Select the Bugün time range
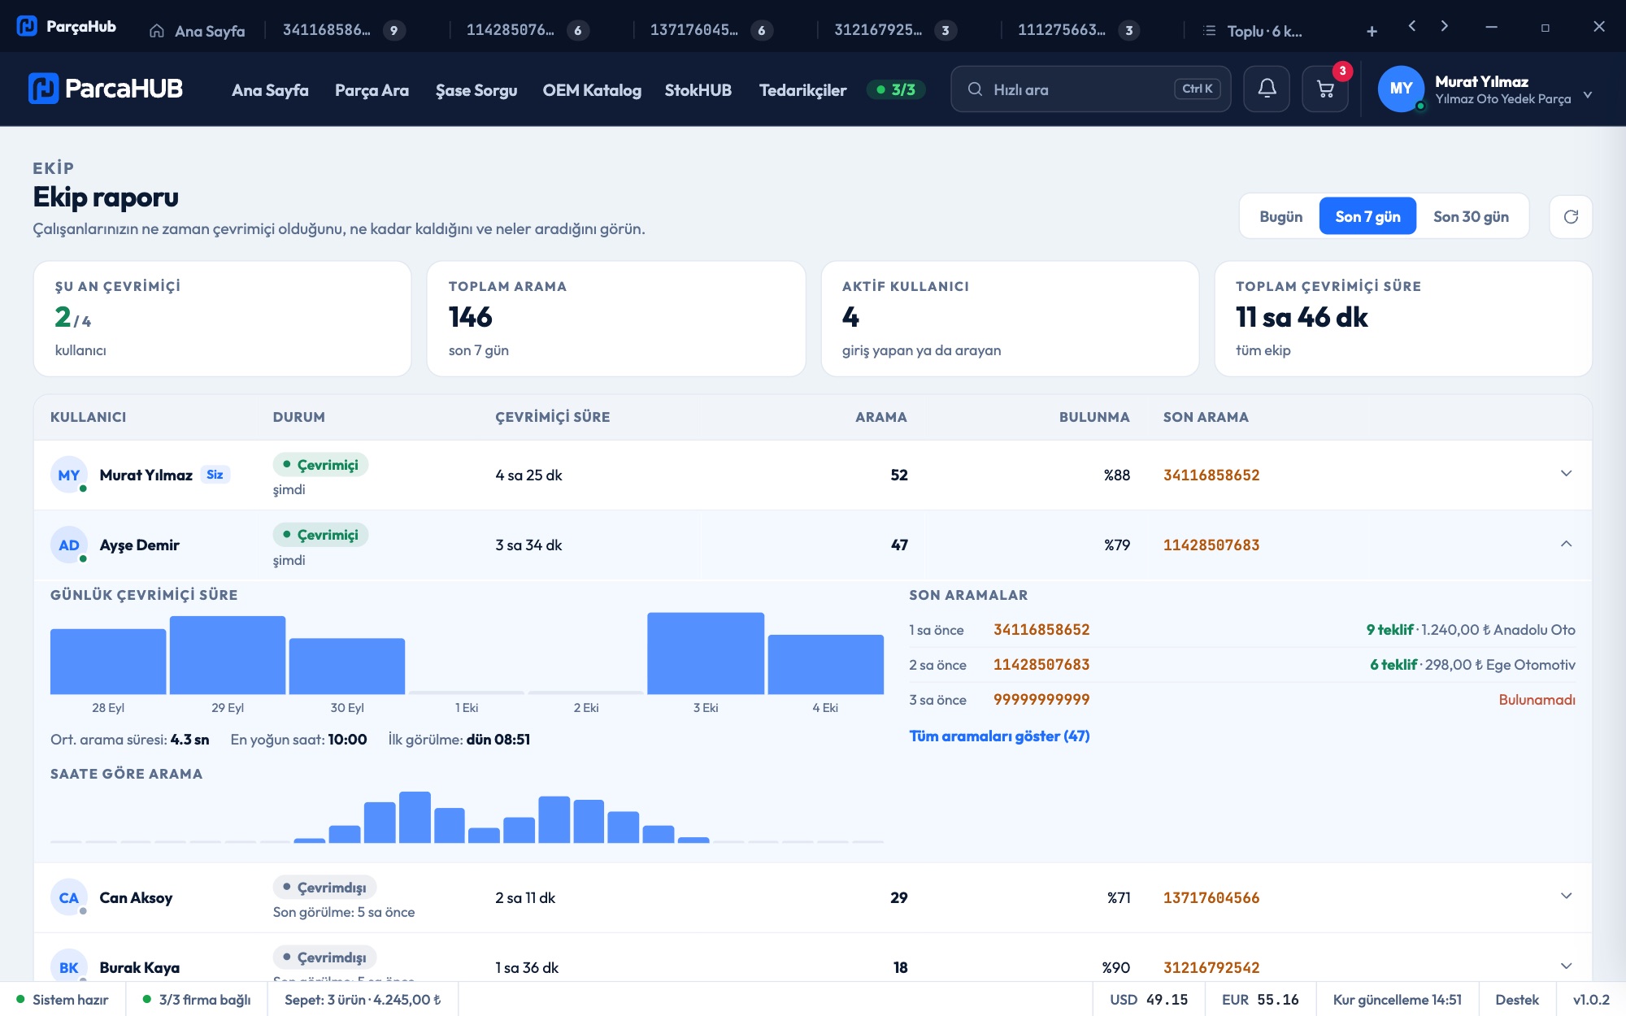Screen dimensions: 1626x1016 coord(1280,216)
